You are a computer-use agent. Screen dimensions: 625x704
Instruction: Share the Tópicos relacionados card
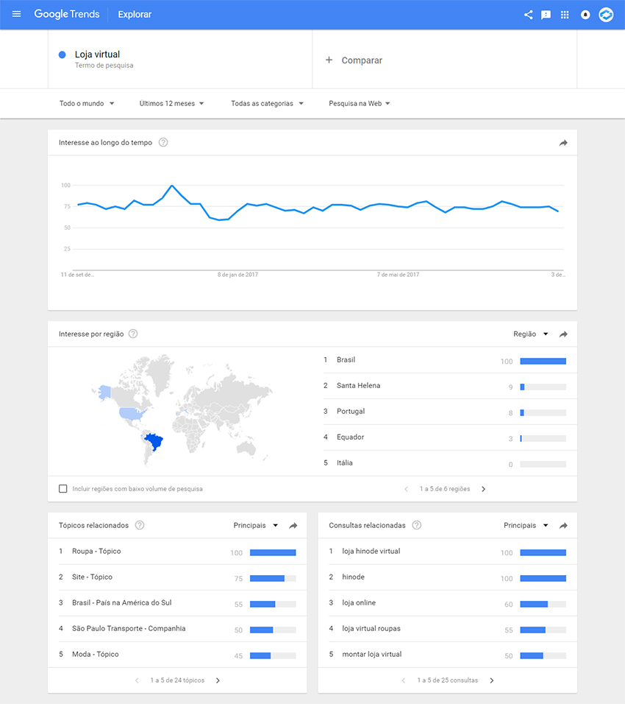point(293,525)
